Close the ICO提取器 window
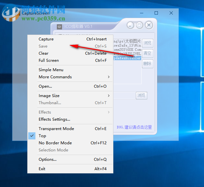This screenshot has height=187, width=204. pos(149,25)
